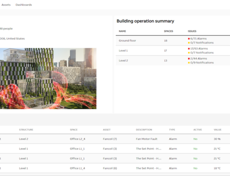Select Level 2 in operation summary

(x=123, y=61)
